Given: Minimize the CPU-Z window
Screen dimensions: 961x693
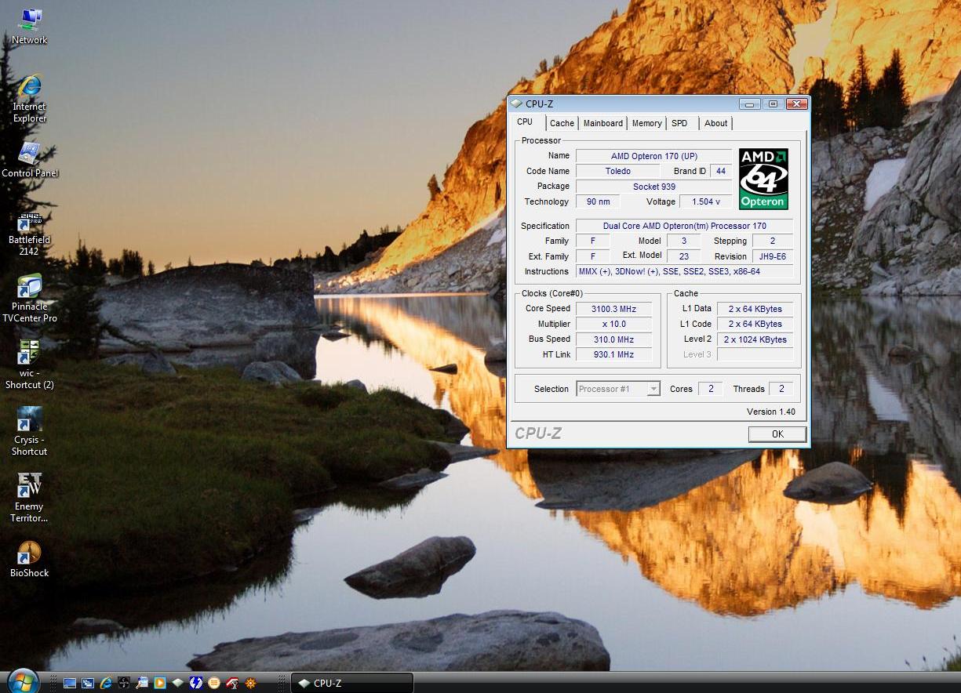Looking at the screenshot, I should click(750, 103).
